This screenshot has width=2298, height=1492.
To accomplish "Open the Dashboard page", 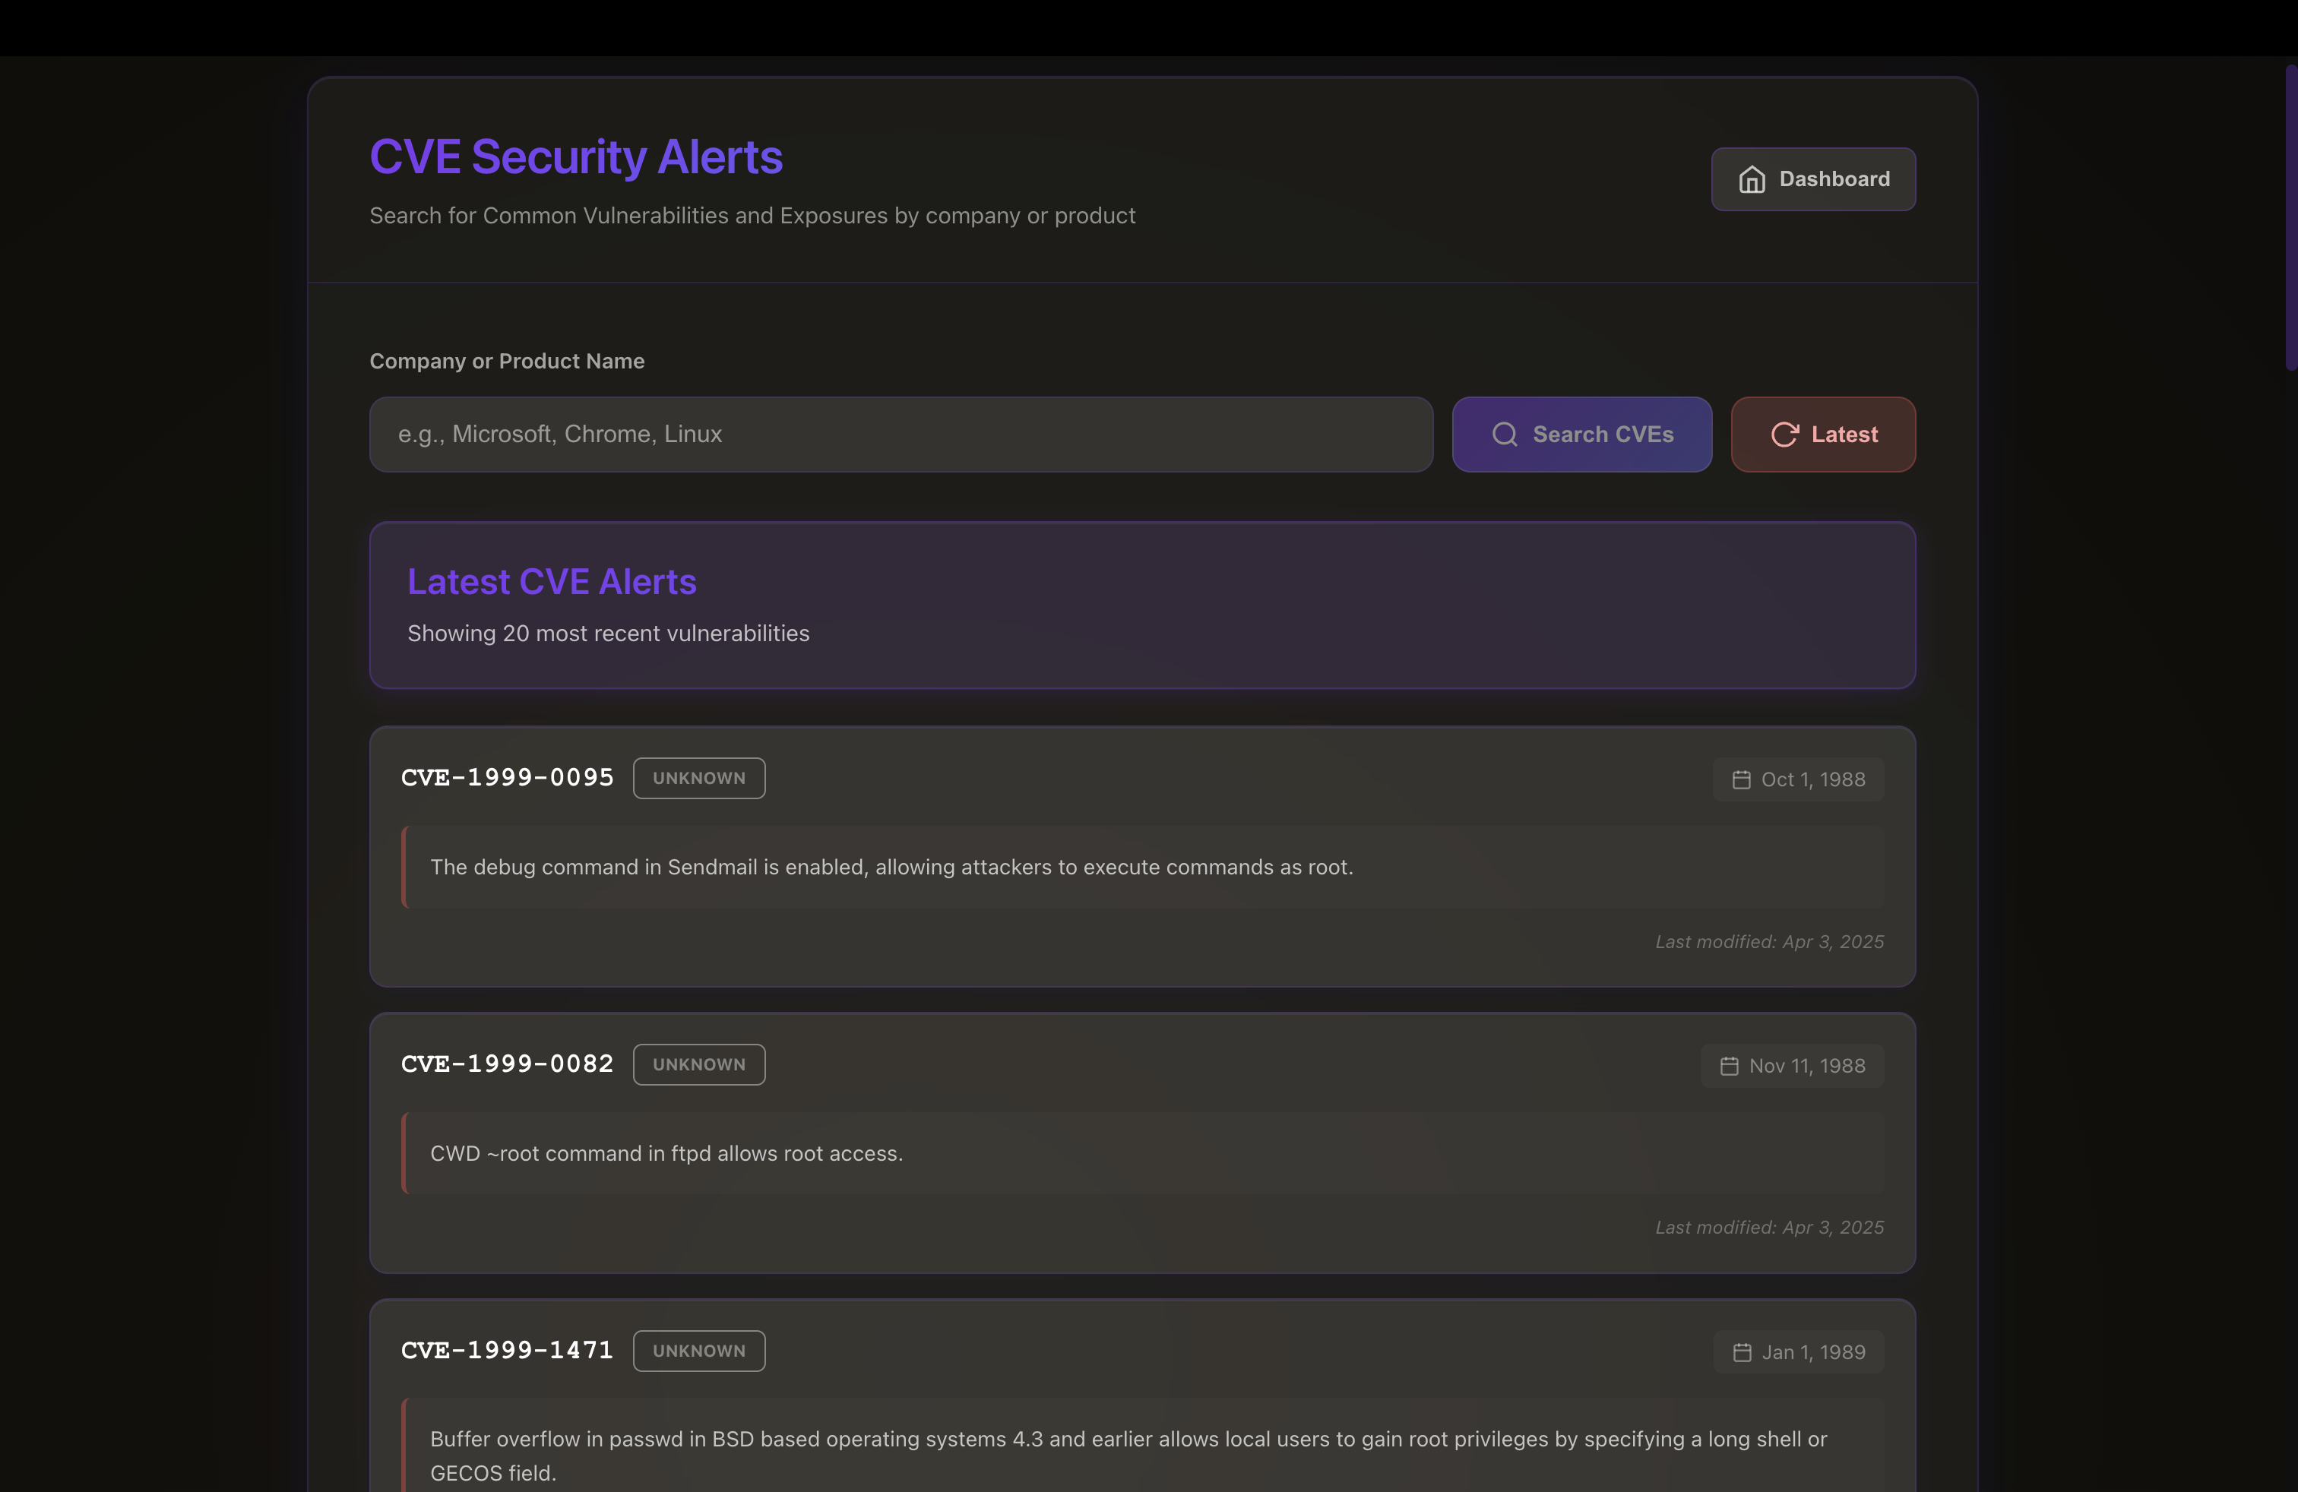I will (1812, 179).
